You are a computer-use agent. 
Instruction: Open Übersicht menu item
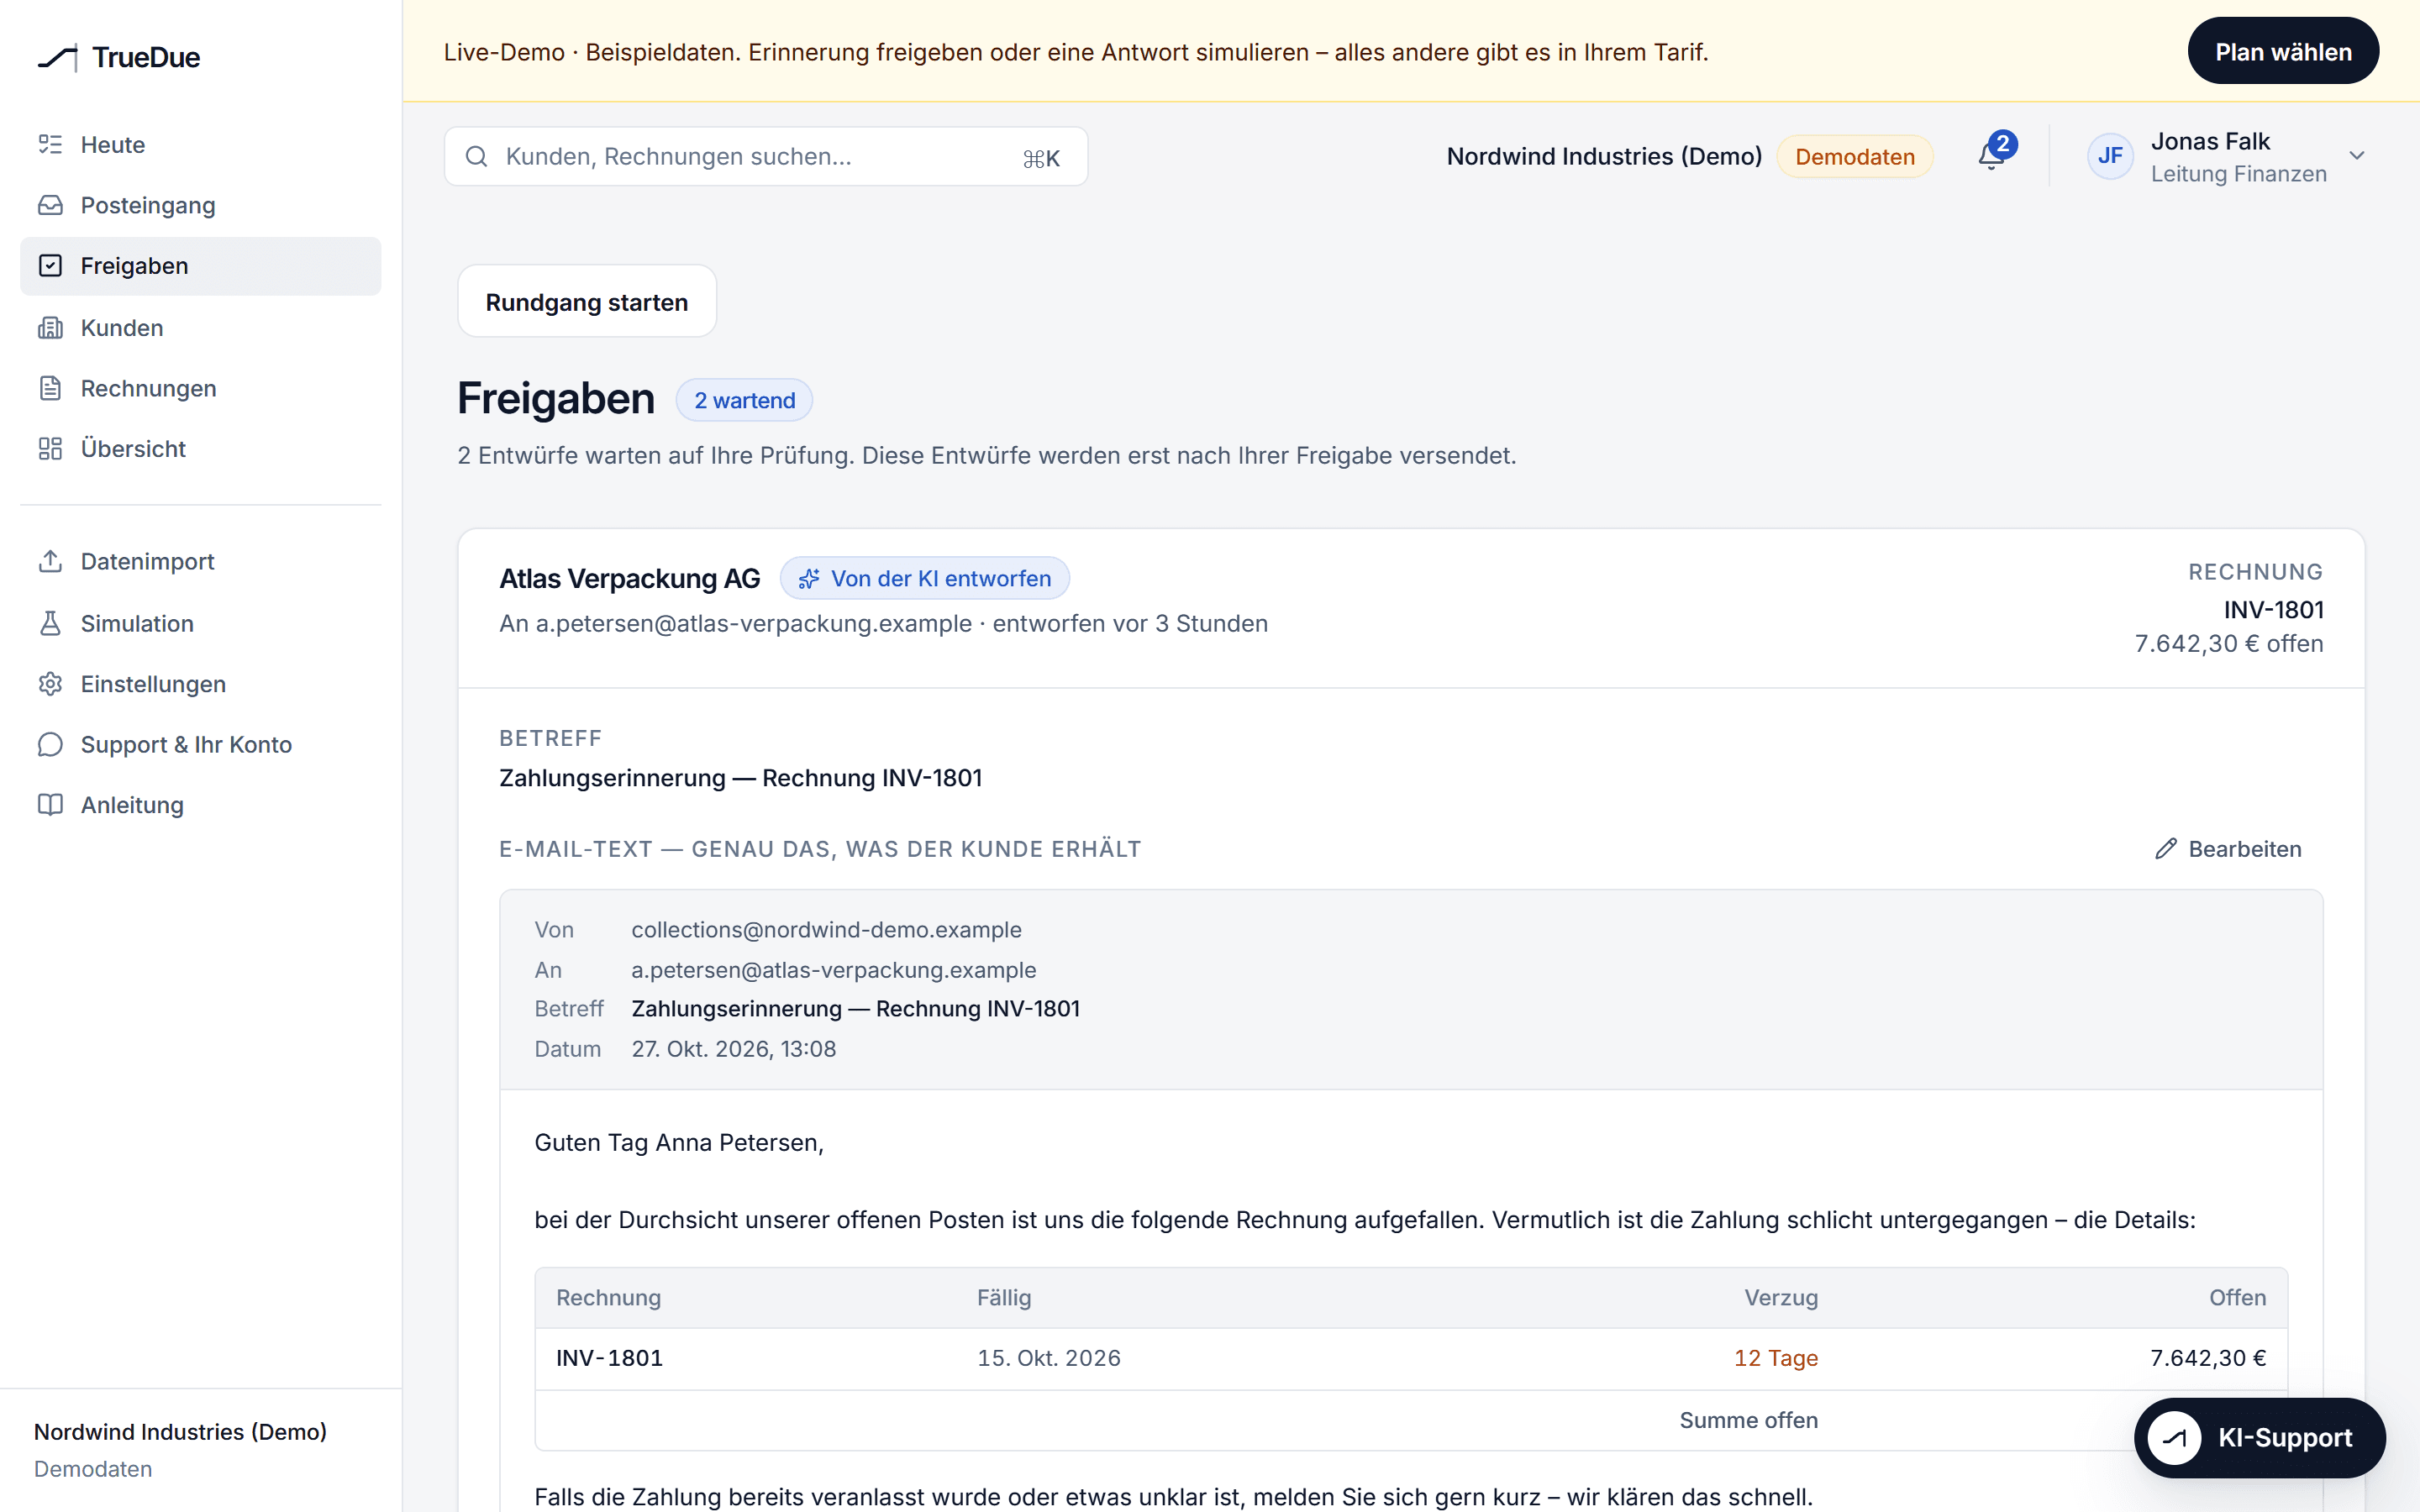pyautogui.click(x=200, y=449)
